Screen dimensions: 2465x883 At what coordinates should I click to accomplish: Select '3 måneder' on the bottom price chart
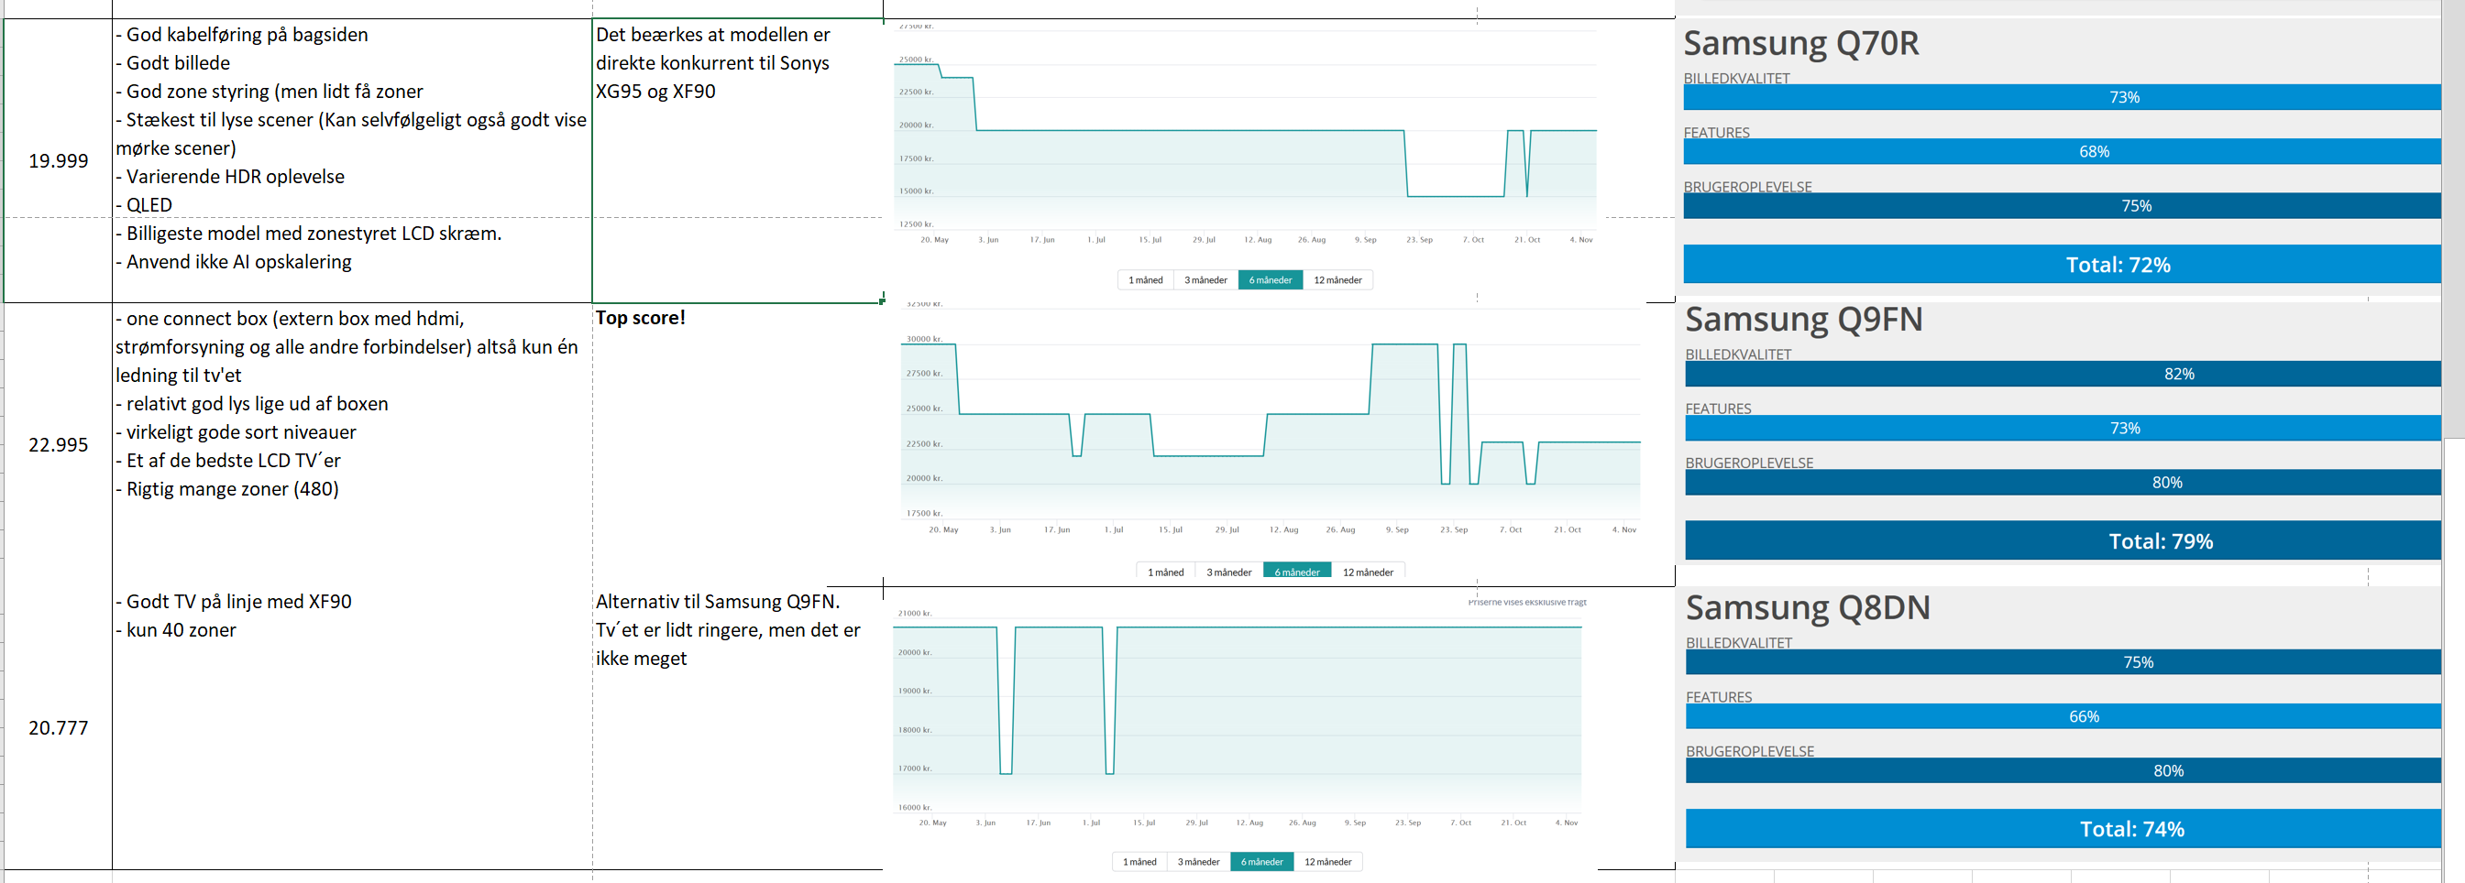pos(1198,862)
